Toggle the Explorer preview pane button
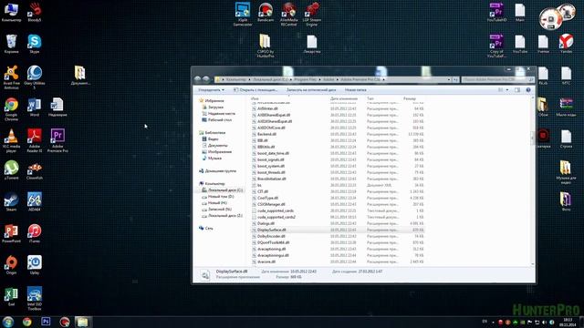The height and width of the screenshot is (328, 584). click(x=517, y=90)
